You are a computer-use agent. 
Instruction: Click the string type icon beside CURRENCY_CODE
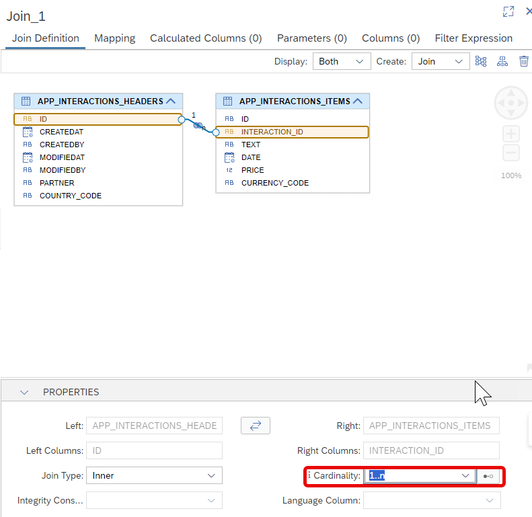(x=229, y=183)
